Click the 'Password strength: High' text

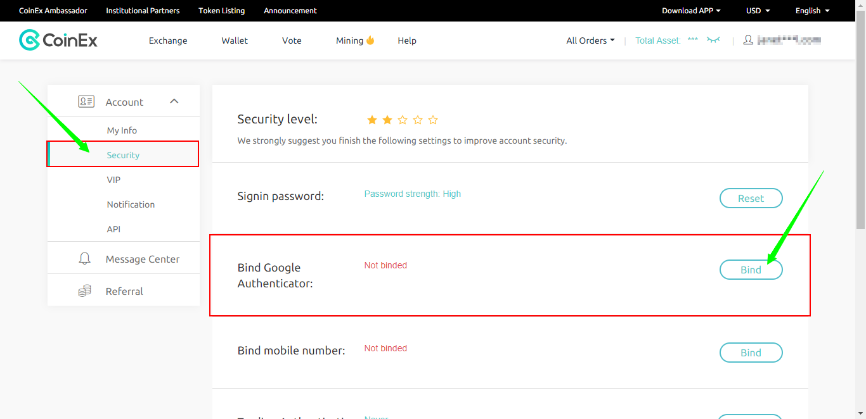pyautogui.click(x=413, y=194)
